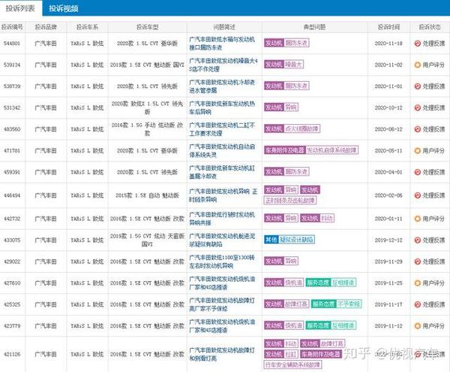Click the 处理反馈 icon in row 433075

pyautogui.click(x=417, y=240)
